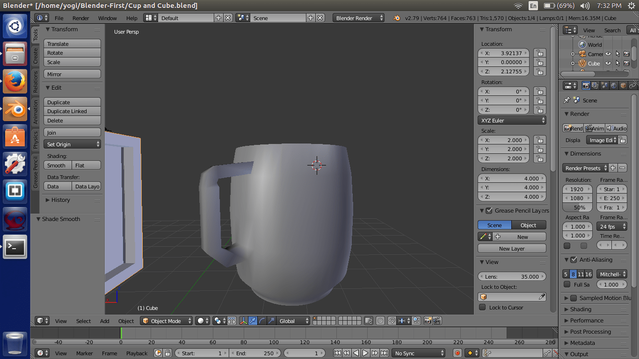Click the record auto-keyframe button
The height and width of the screenshot is (359, 639).
[457, 353]
